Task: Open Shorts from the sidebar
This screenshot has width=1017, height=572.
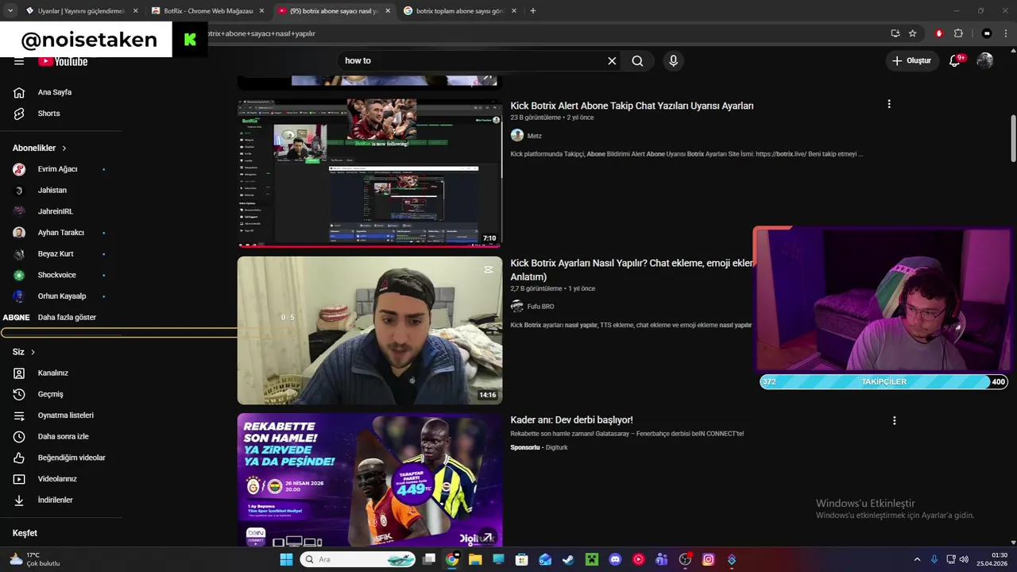Action: pyautogui.click(x=48, y=114)
